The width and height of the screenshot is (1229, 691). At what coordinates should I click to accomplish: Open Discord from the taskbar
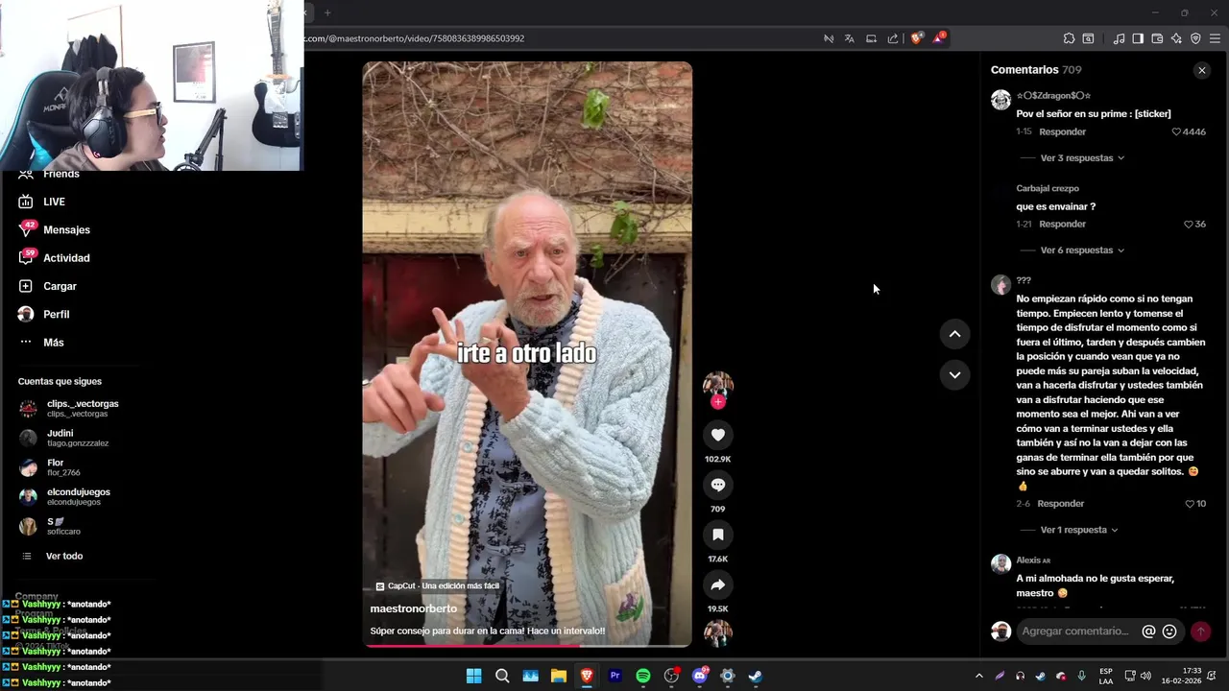tap(700, 676)
